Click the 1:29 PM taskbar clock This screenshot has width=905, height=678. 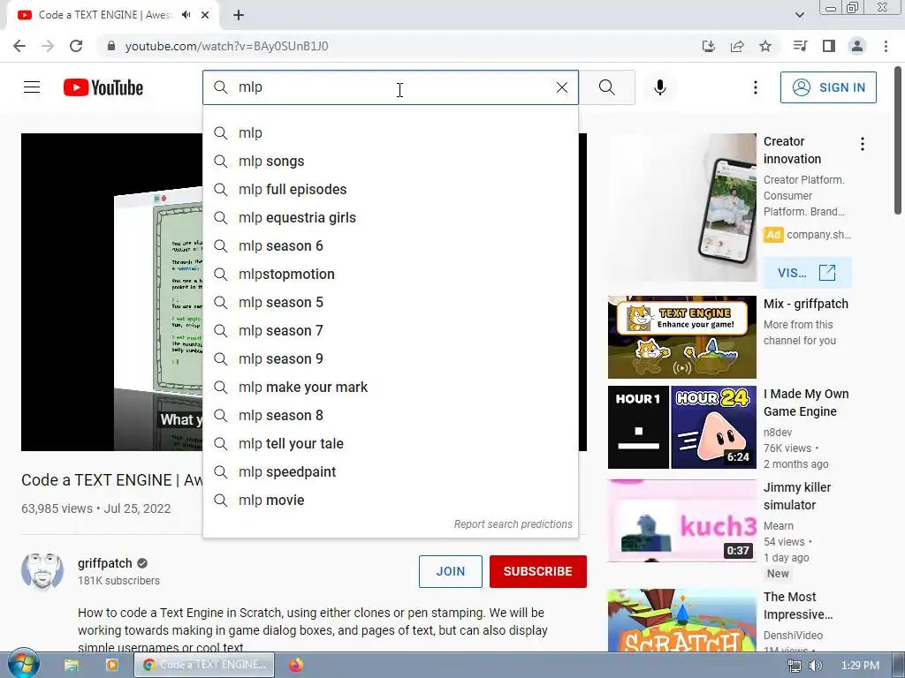point(860,666)
